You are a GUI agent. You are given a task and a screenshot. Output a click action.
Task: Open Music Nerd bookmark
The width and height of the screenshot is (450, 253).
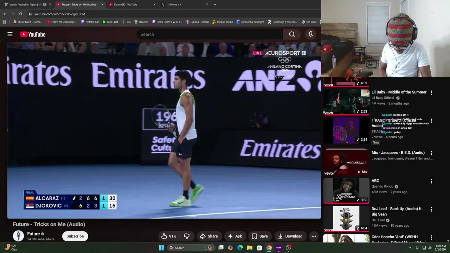pos(28,22)
